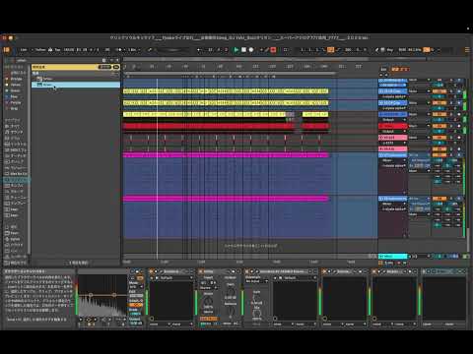
Task: Click the red Re-enable Automation button
Action: pyautogui.click(x=273, y=50)
